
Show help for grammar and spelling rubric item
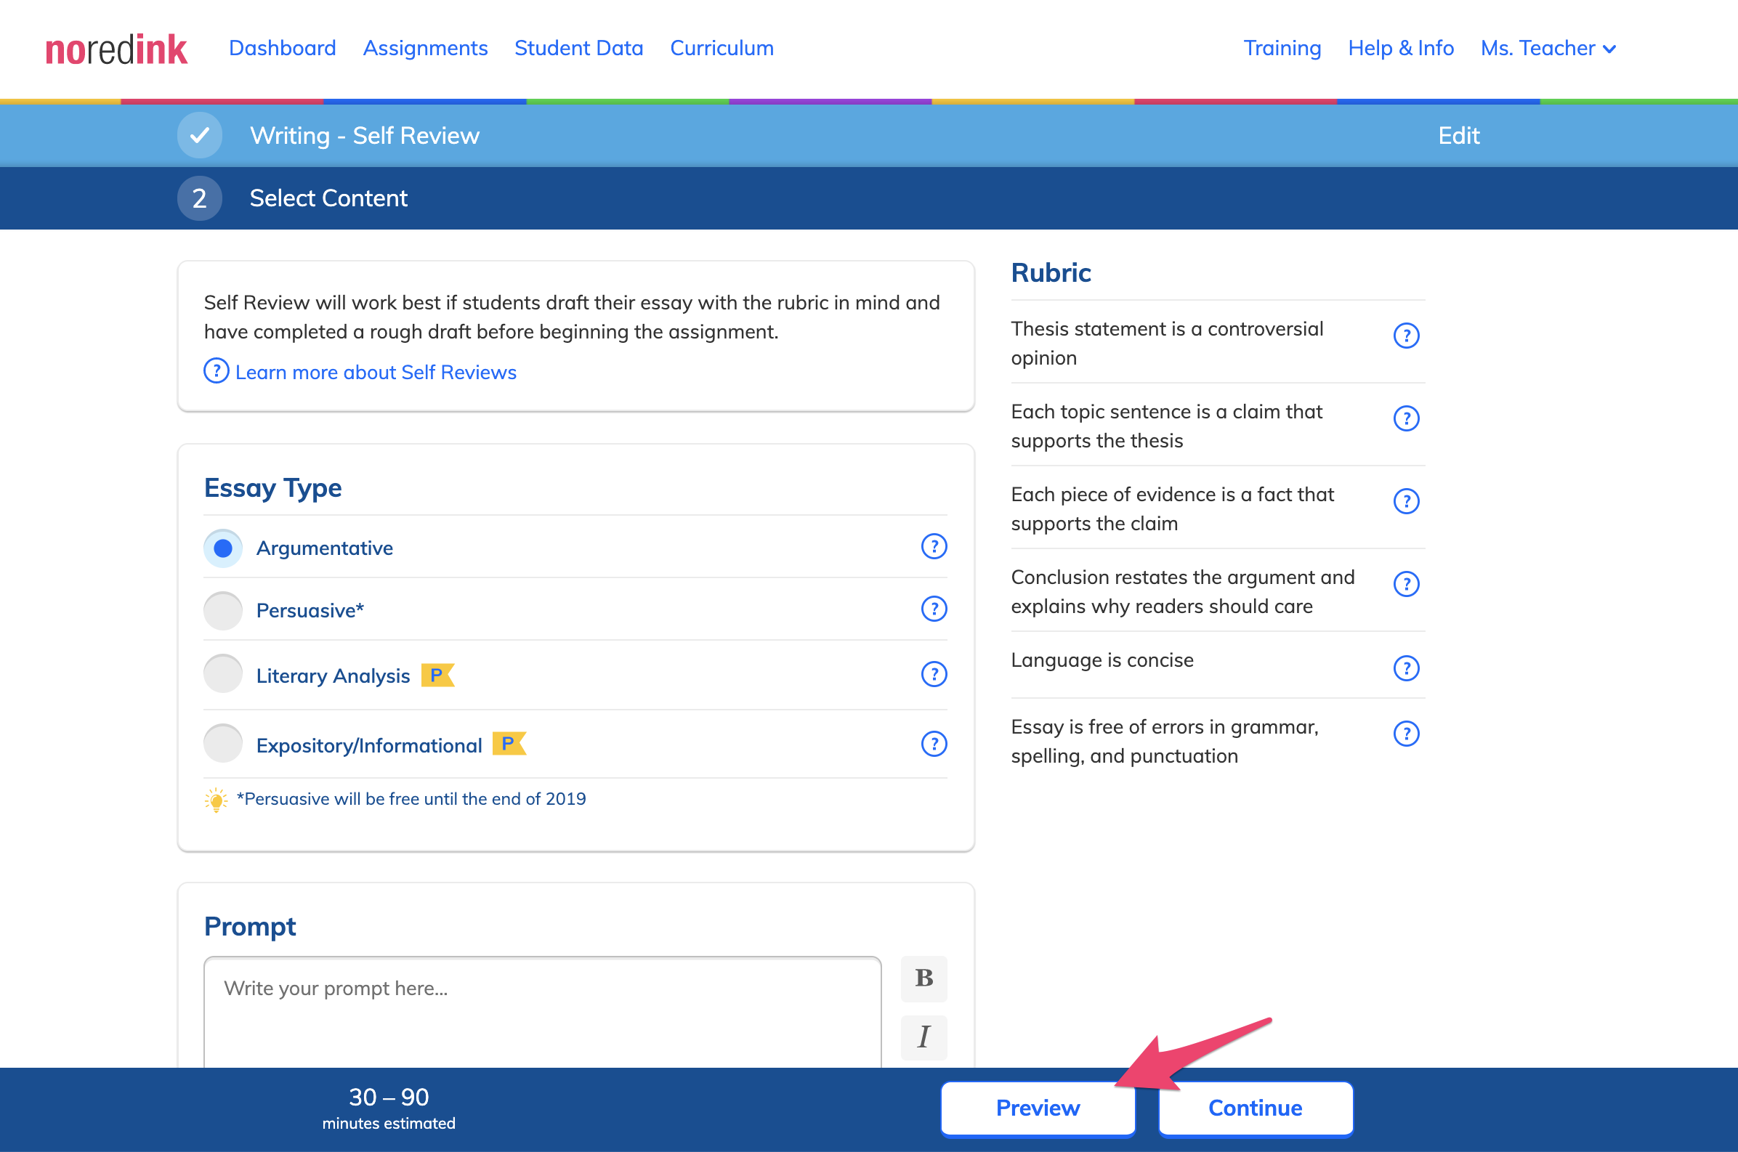pyautogui.click(x=1406, y=734)
